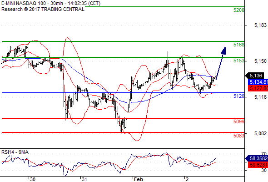
Task: Click the red 5083 support label
Action: coord(239,136)
